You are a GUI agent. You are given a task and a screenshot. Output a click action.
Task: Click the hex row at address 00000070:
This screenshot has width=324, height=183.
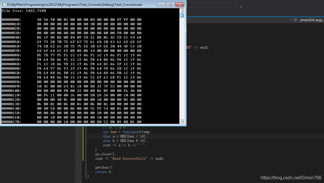pos(71,51)
